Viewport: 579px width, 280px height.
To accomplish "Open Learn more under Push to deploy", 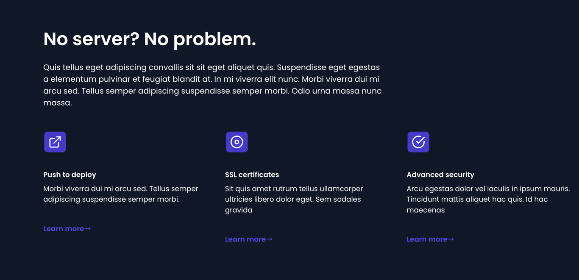I will (x=64, y=229).
